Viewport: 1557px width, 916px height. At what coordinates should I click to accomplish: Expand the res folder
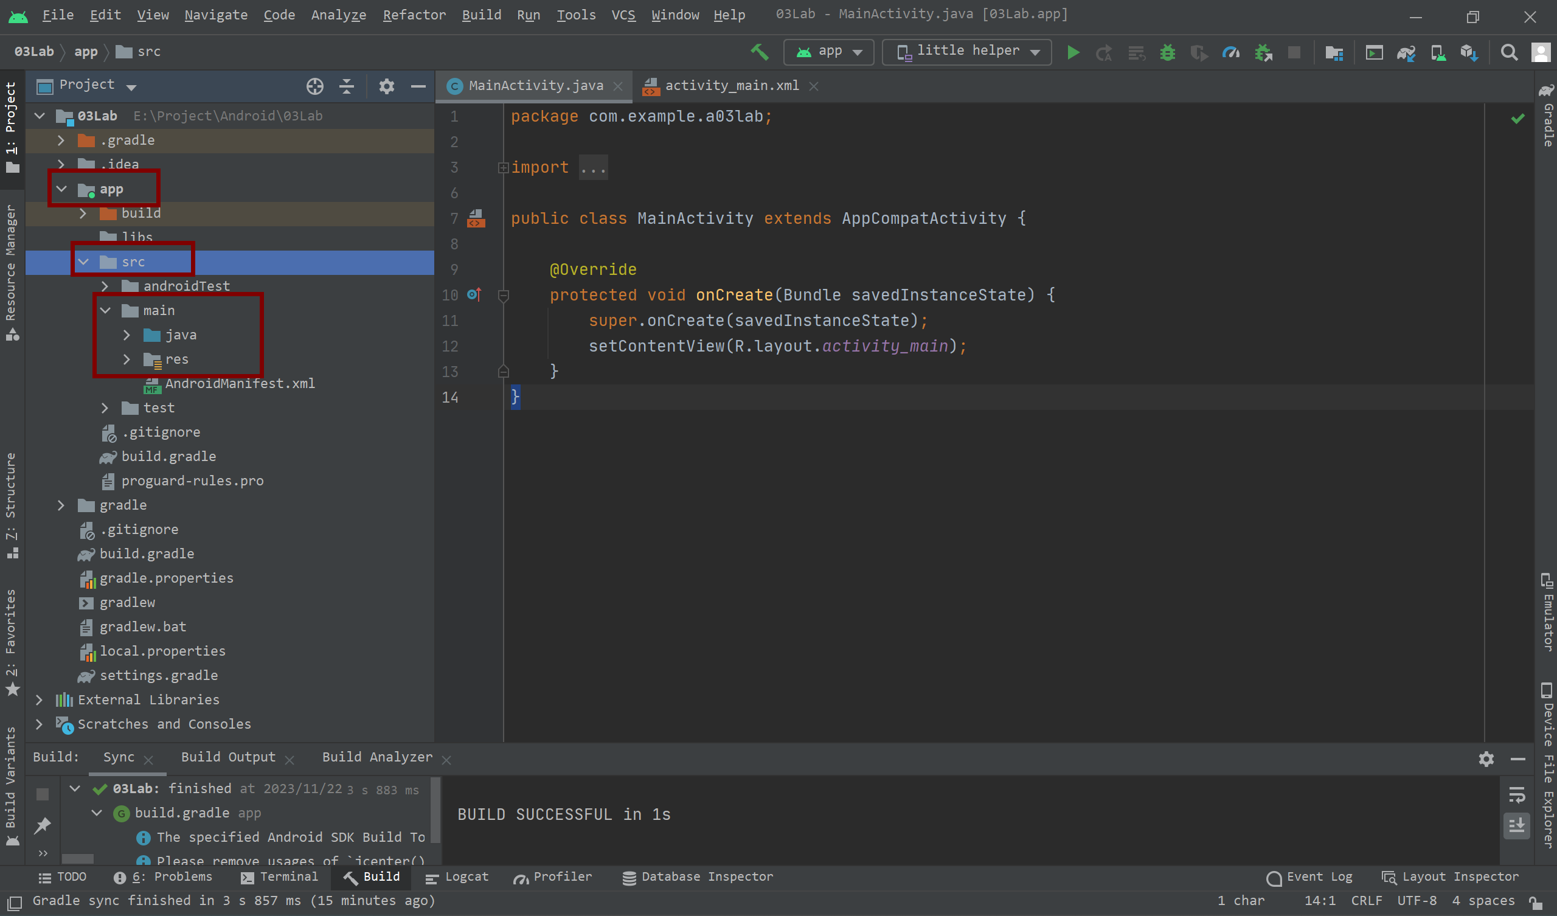click(x=127, y=359)
